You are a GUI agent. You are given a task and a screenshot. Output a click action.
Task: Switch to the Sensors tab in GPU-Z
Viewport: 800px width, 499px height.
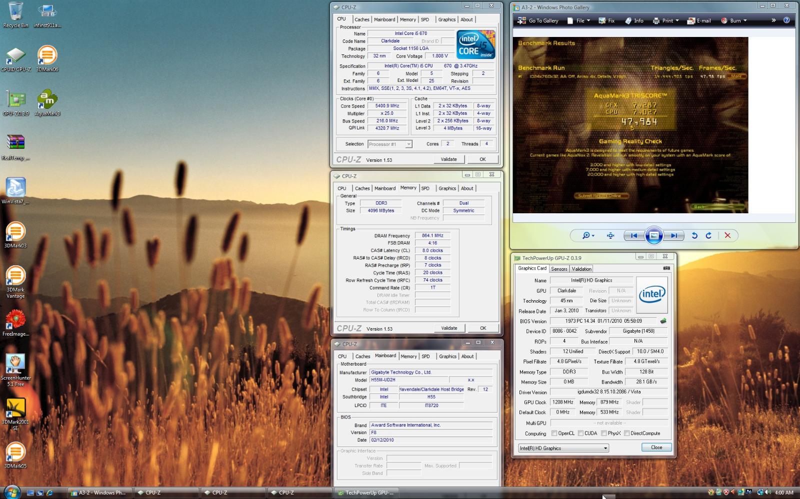pyautogui.click(x=559, y=269)
